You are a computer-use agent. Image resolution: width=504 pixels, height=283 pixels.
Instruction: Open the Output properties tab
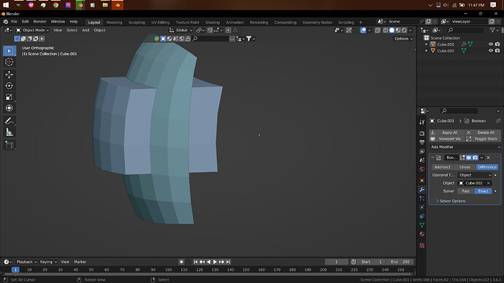[422, 142]
